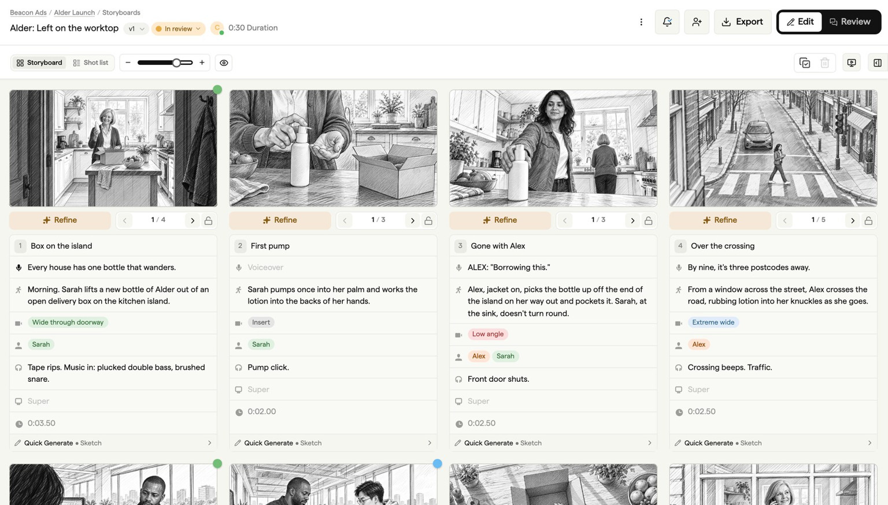
Task: Toggle the side panel layout icon
Action: 878,62
